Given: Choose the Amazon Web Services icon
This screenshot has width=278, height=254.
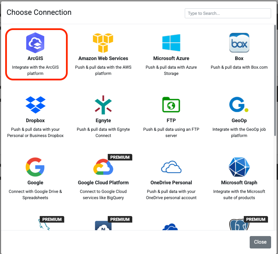Looking at the screenshot, I should [x=103, y=43].
